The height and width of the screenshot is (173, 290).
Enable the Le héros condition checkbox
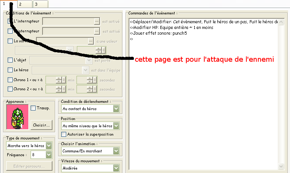click(x=10, y=70)
